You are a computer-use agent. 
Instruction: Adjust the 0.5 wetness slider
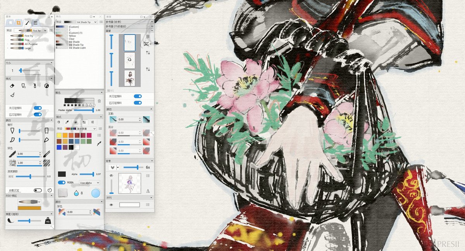[x=30, y=176]
